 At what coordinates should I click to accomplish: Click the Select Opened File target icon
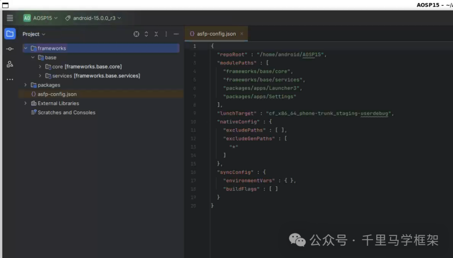[136, 34]
